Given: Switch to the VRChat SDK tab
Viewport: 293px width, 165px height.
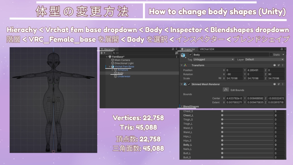Looking at the screenshot, I should (x=207, y=49).
